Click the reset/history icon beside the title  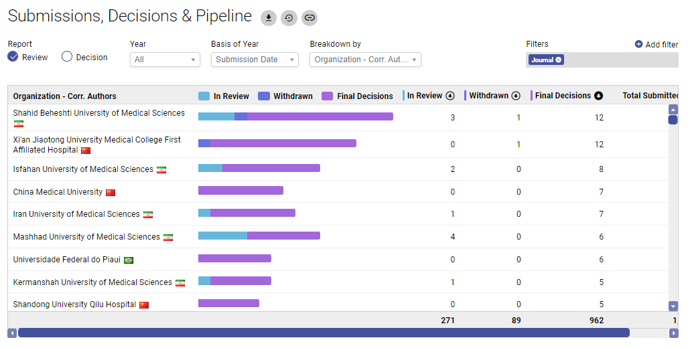coord(289,18)
